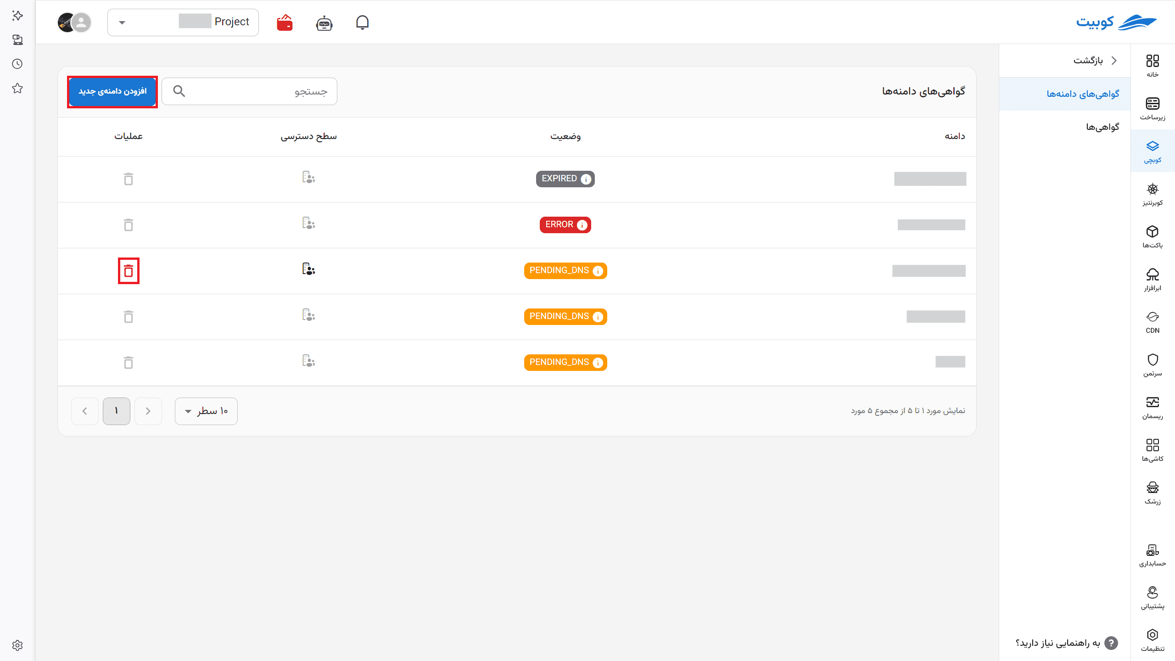
Task: Click the clock history icon in left strip
Action: [17, 64]
